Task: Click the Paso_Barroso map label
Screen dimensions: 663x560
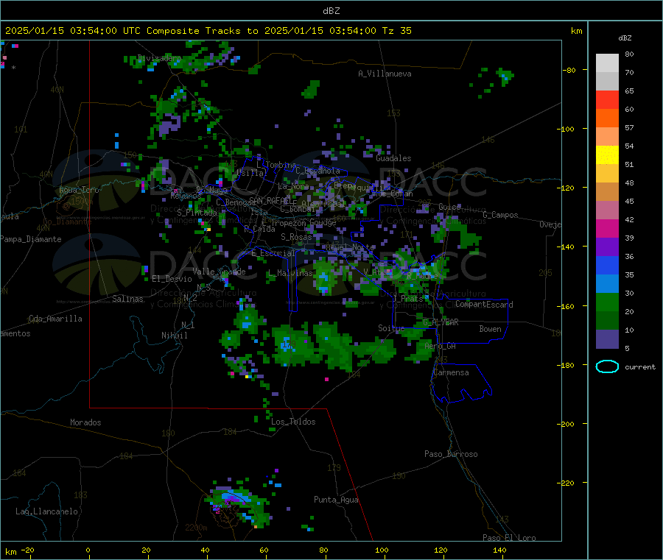Action: click(451, 454)
